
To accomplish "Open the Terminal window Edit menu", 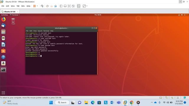I will 31,31.
